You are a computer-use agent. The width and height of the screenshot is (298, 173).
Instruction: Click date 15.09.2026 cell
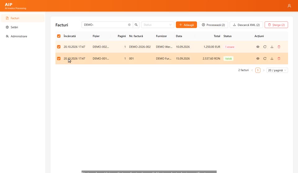point(183,59)
